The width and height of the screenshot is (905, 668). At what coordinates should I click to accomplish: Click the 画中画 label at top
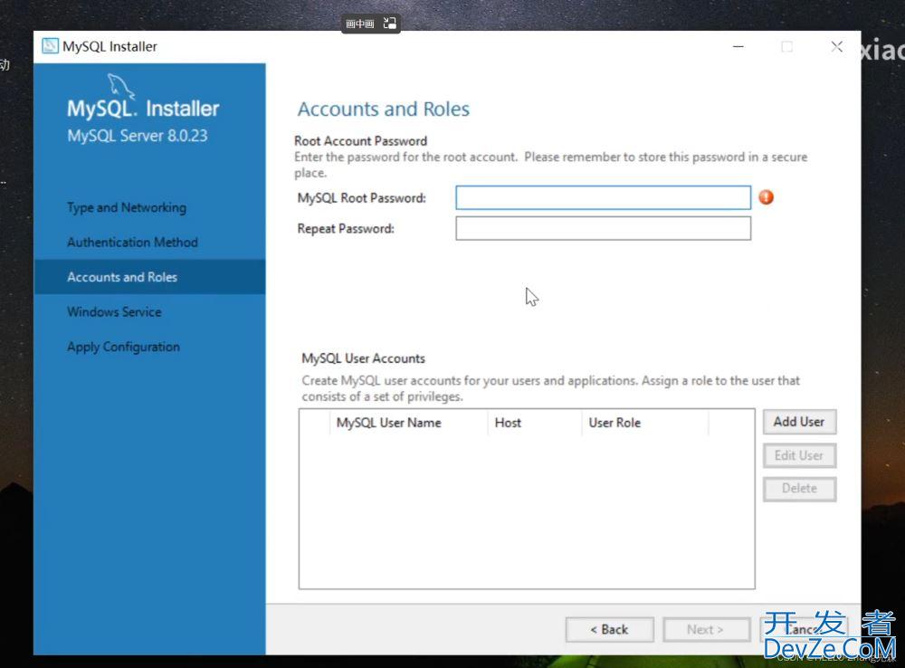[x=359, y=24]
